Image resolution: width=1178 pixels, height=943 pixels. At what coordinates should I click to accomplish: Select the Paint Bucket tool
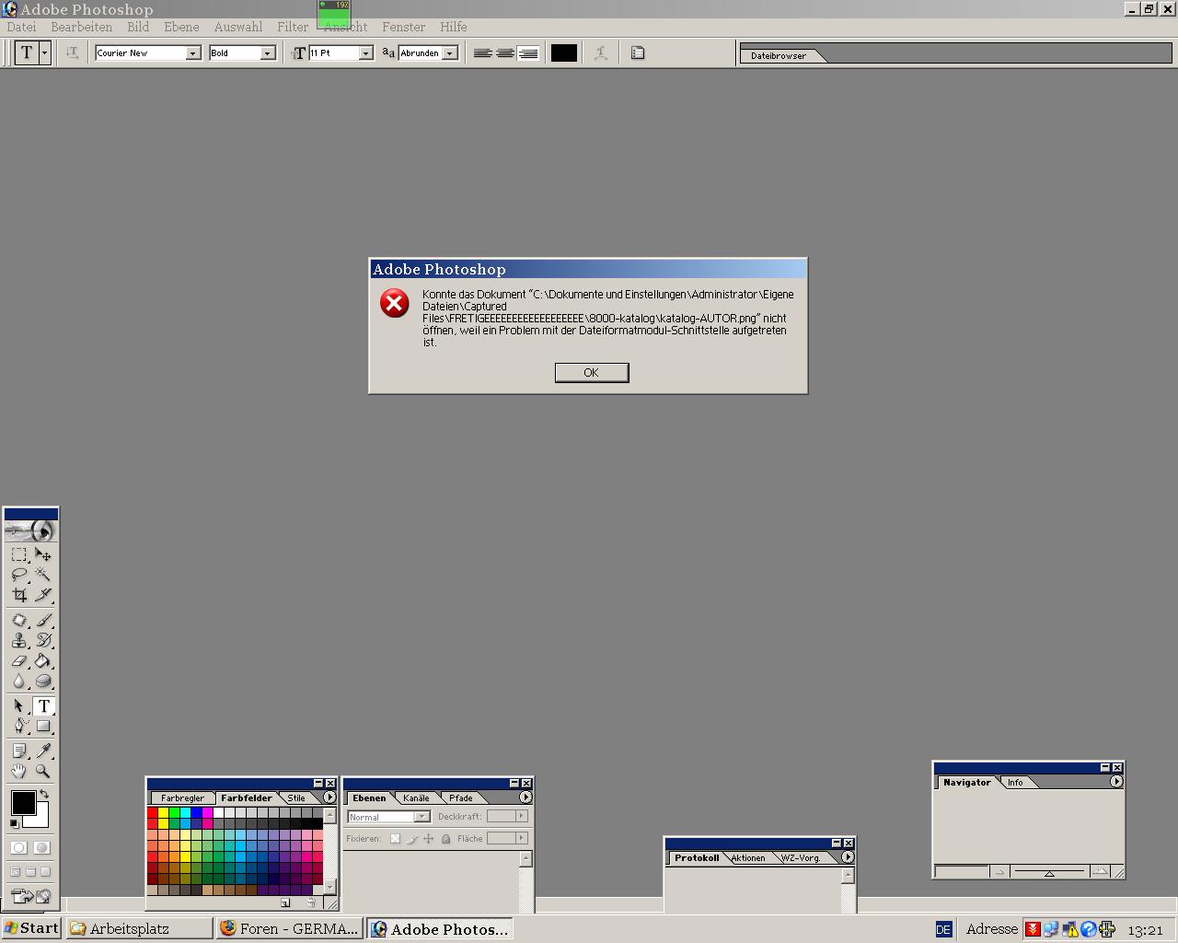(x=42, y=661)
